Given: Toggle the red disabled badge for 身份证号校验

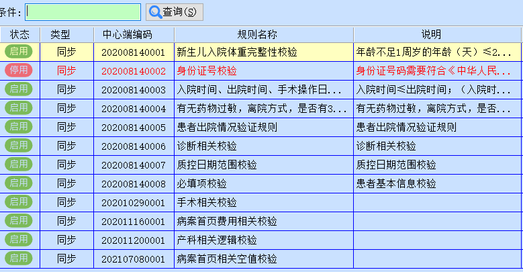Looking at the screenshot, I should pyautogui.click(x=19, y=70).
